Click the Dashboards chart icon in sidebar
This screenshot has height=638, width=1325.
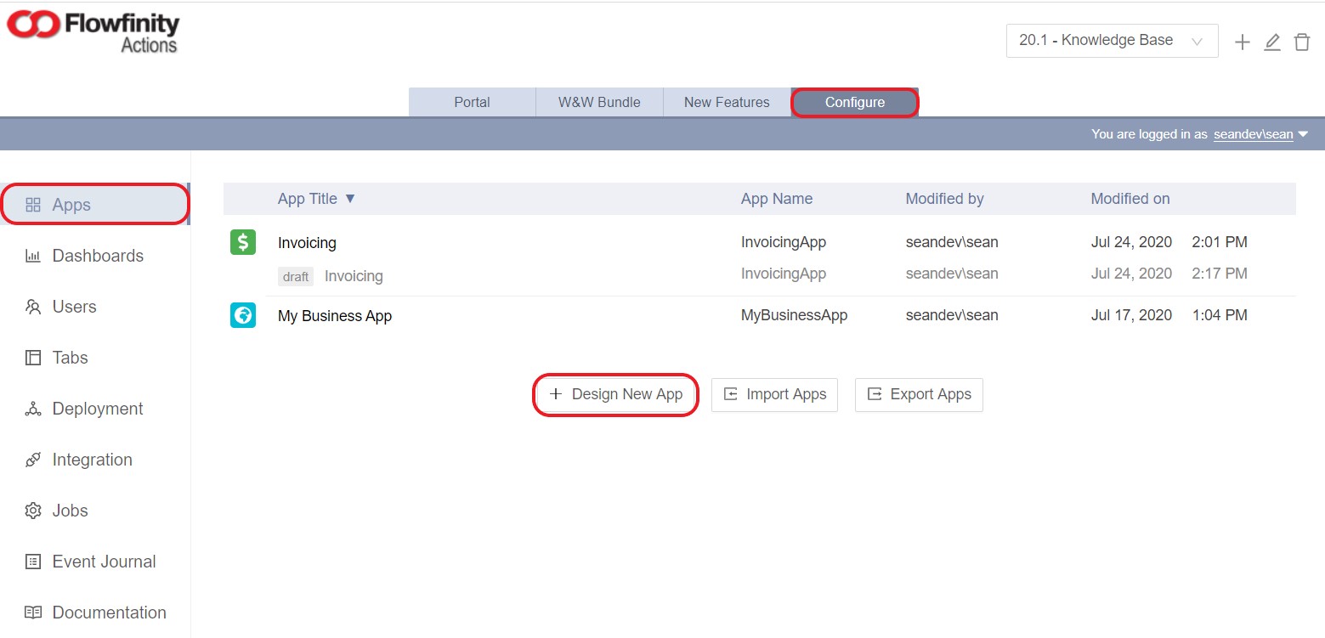pos(33,256)
